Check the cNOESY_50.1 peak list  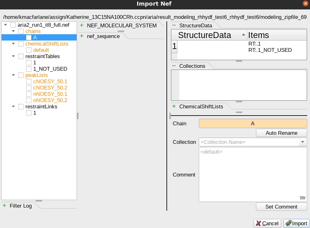(29, 81)
